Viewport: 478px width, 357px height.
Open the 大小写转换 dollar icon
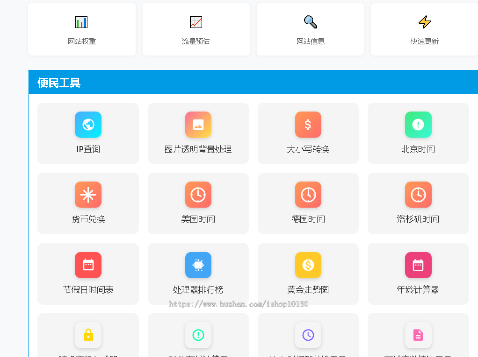pos(308,125)
